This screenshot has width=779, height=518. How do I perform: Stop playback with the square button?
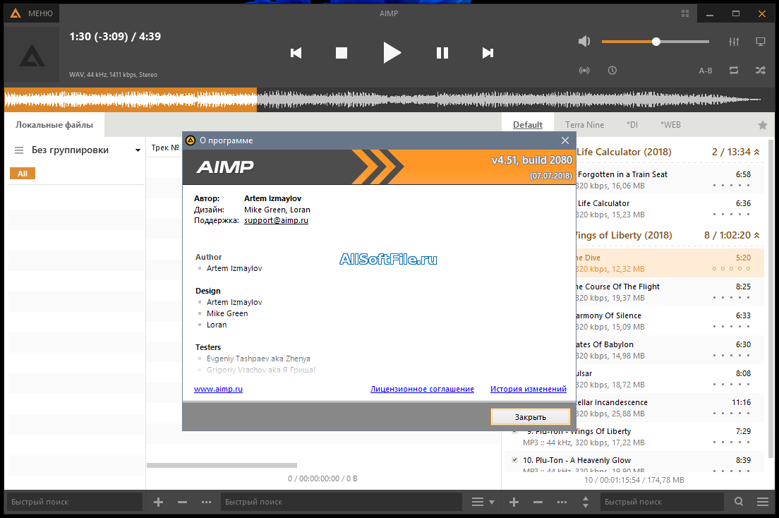click(342, 53)
